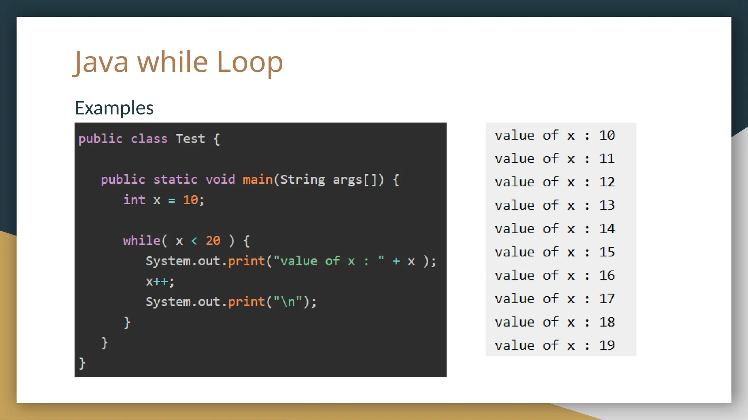Click the 'x++;' increment statement
The image size is (748, 420).
[x=160, y=281]
